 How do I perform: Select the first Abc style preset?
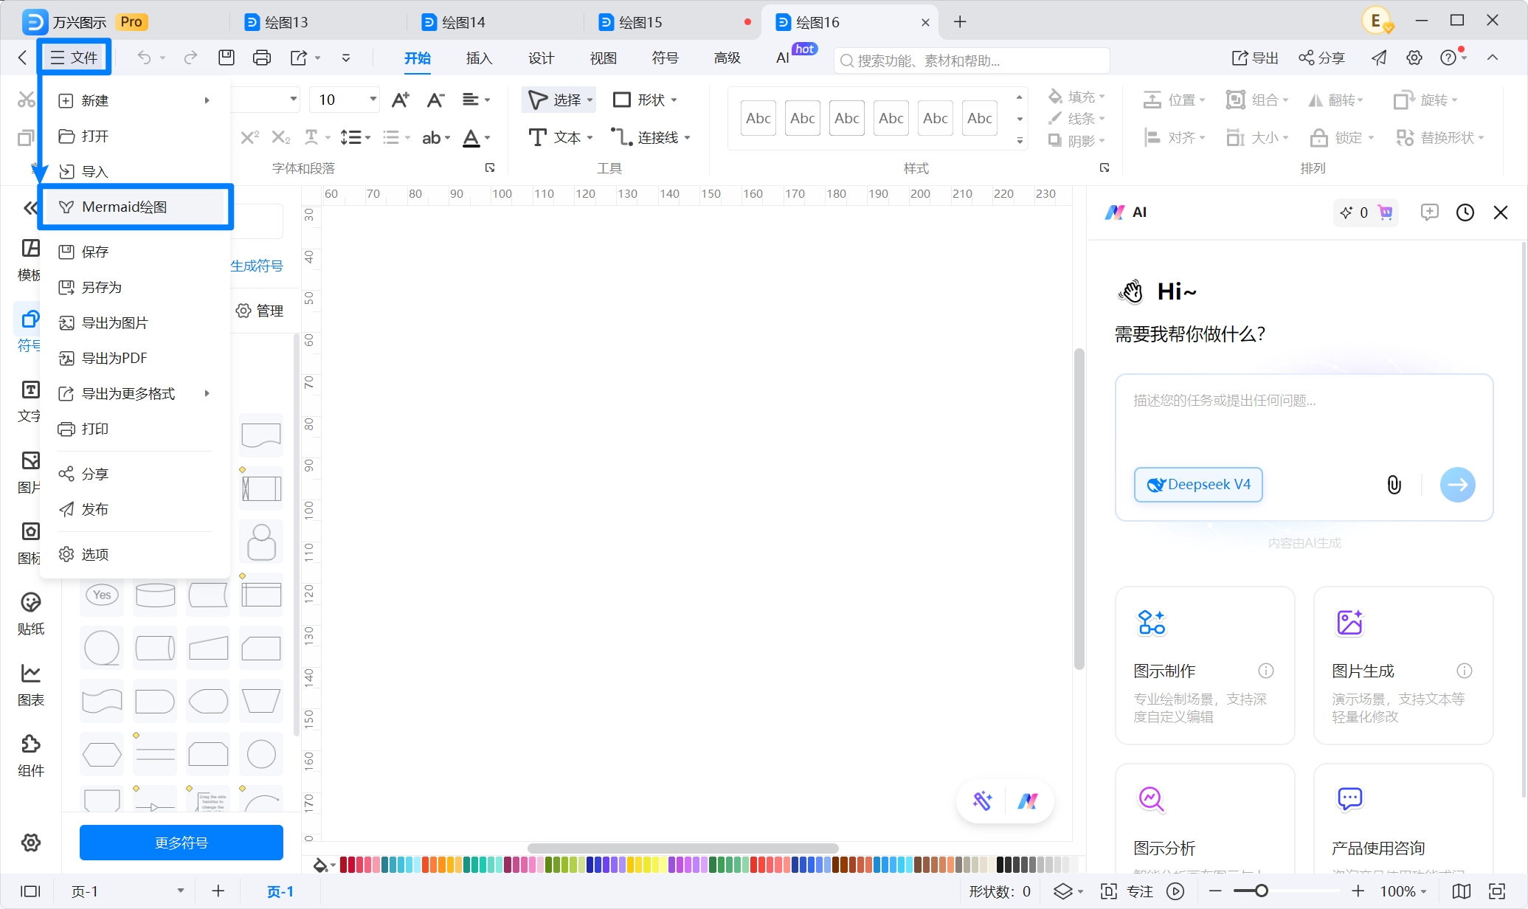(758, 118)
